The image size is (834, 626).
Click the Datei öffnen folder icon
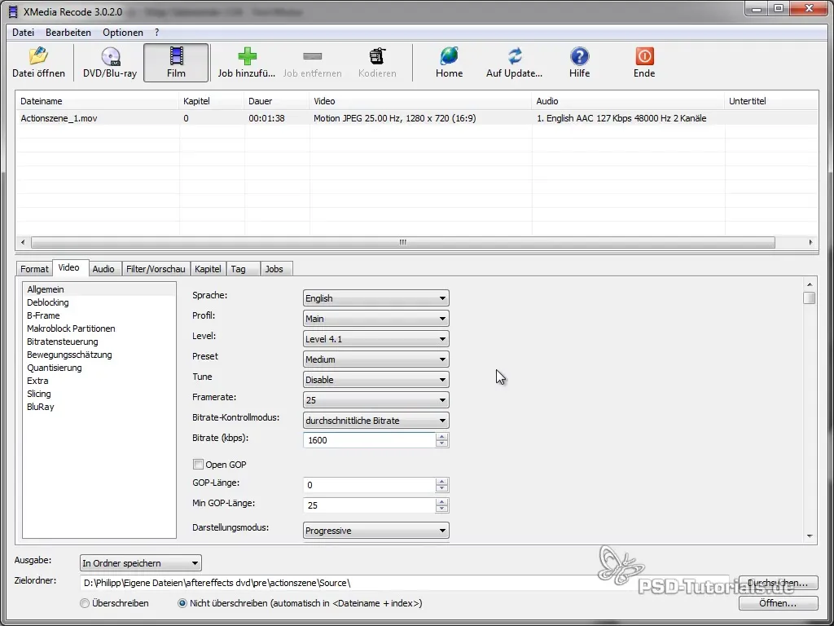(38, 56)
